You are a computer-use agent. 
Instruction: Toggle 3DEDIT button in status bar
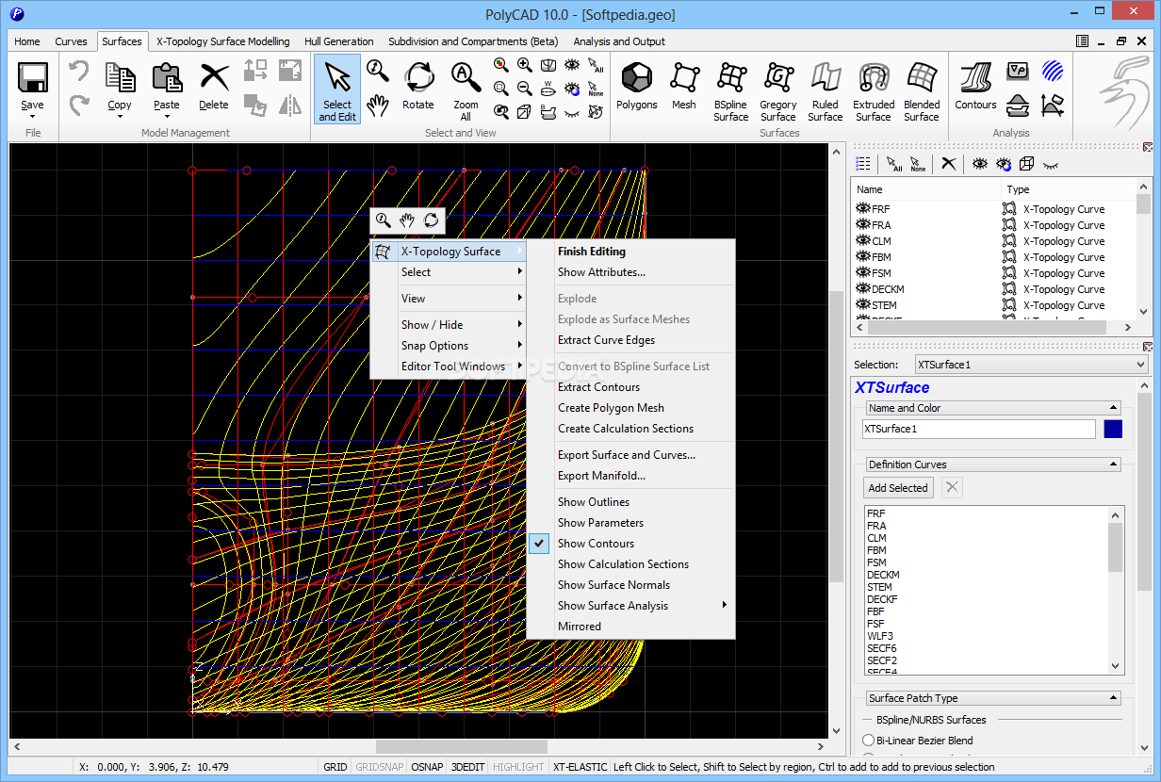tap(468, 767)
